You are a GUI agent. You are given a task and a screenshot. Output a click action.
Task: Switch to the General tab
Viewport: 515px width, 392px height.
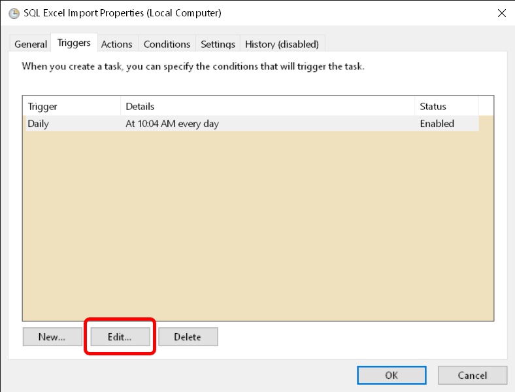pyautogui.click(x=31, y=44)
